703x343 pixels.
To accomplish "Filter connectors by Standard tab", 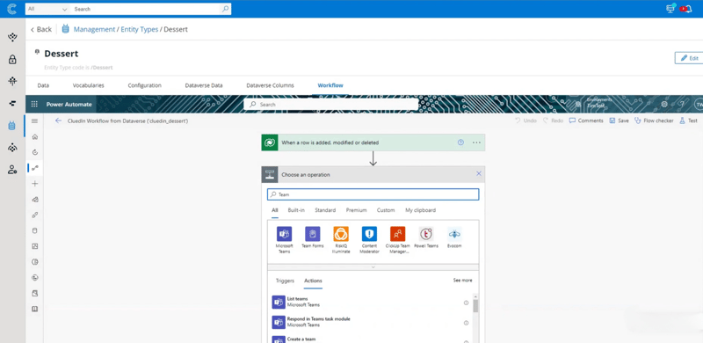I will pyautogui.click(x=325, y=210).
